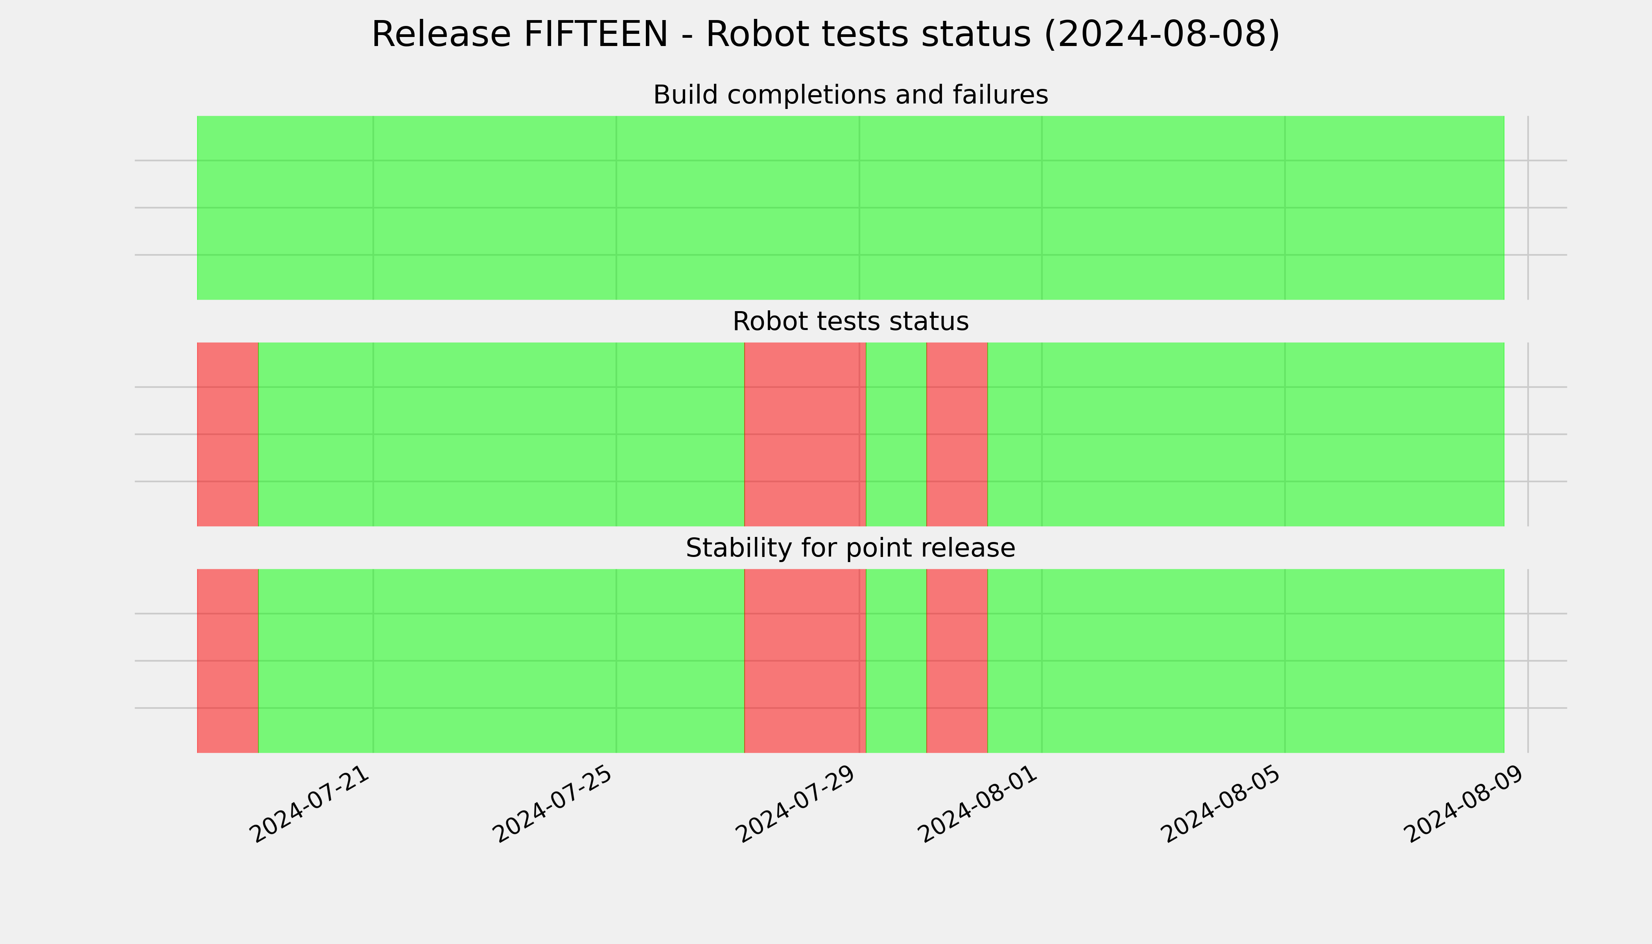Click narrow green gap between reds in Stability chart
This screenshot has height=944, width=1652.
[x=897, y=661]
